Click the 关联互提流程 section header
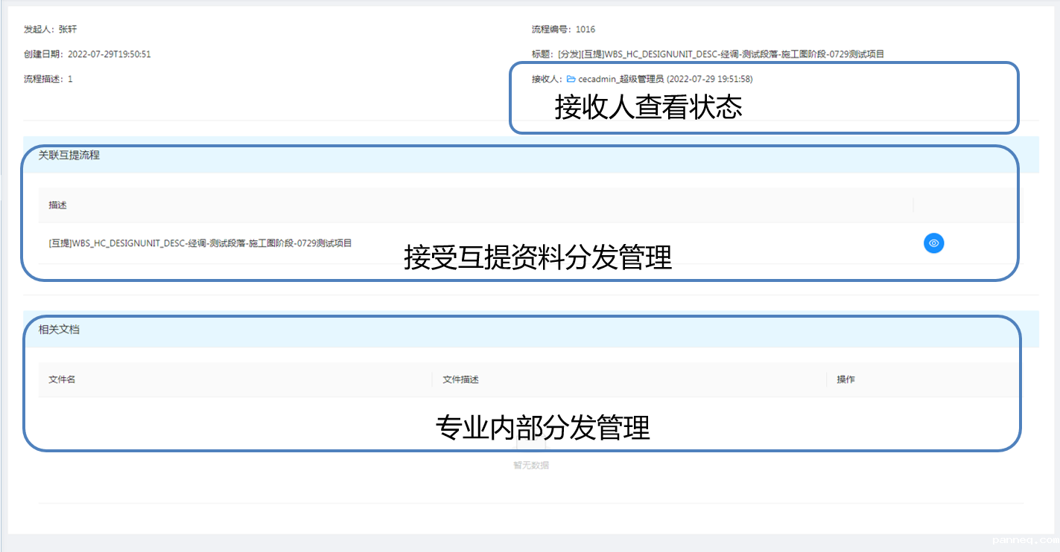Image resolution: width=1060 pixels, height=552 pixels. pos(69,155)
